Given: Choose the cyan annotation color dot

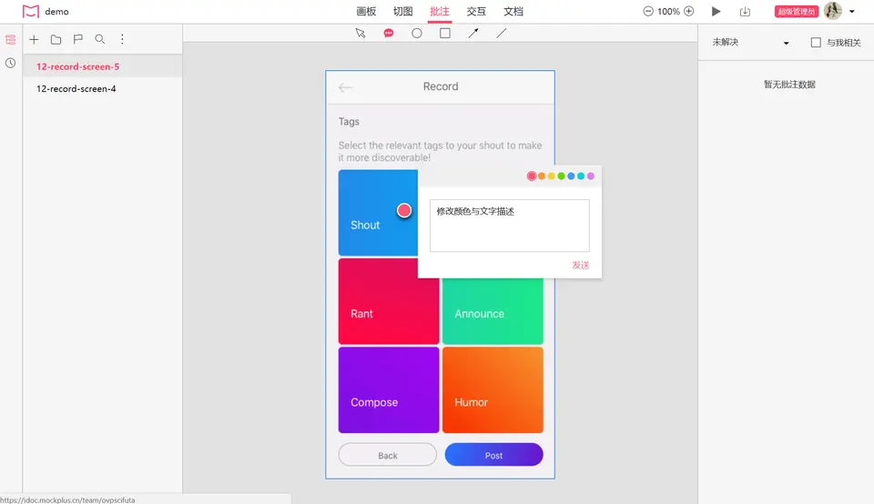Looking at the screenshot, I should [x=581, y=176].
